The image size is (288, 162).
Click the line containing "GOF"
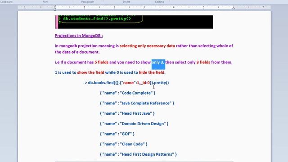[117, 134]
